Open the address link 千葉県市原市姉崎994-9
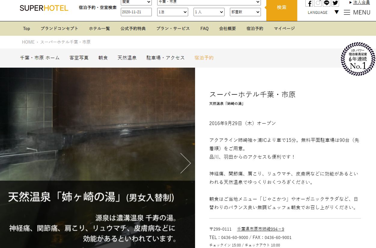The width and height of the screenshot is (376, 248). (x=261, y=229)
